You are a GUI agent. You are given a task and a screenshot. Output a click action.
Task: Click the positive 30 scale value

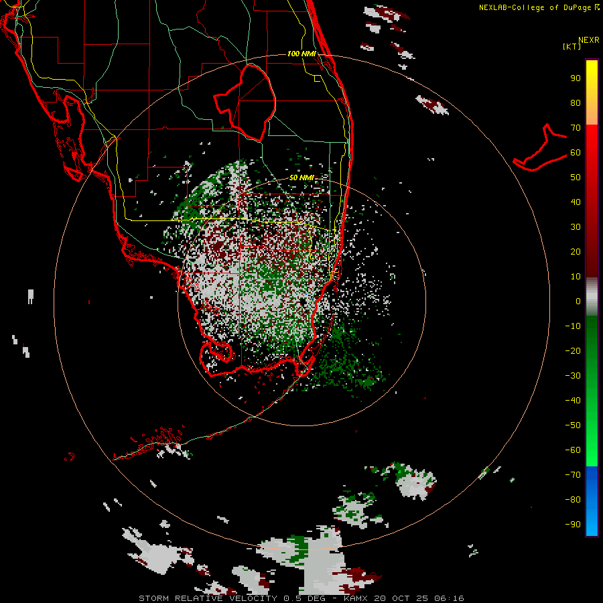pyautogui.click(x=576, y=227)
